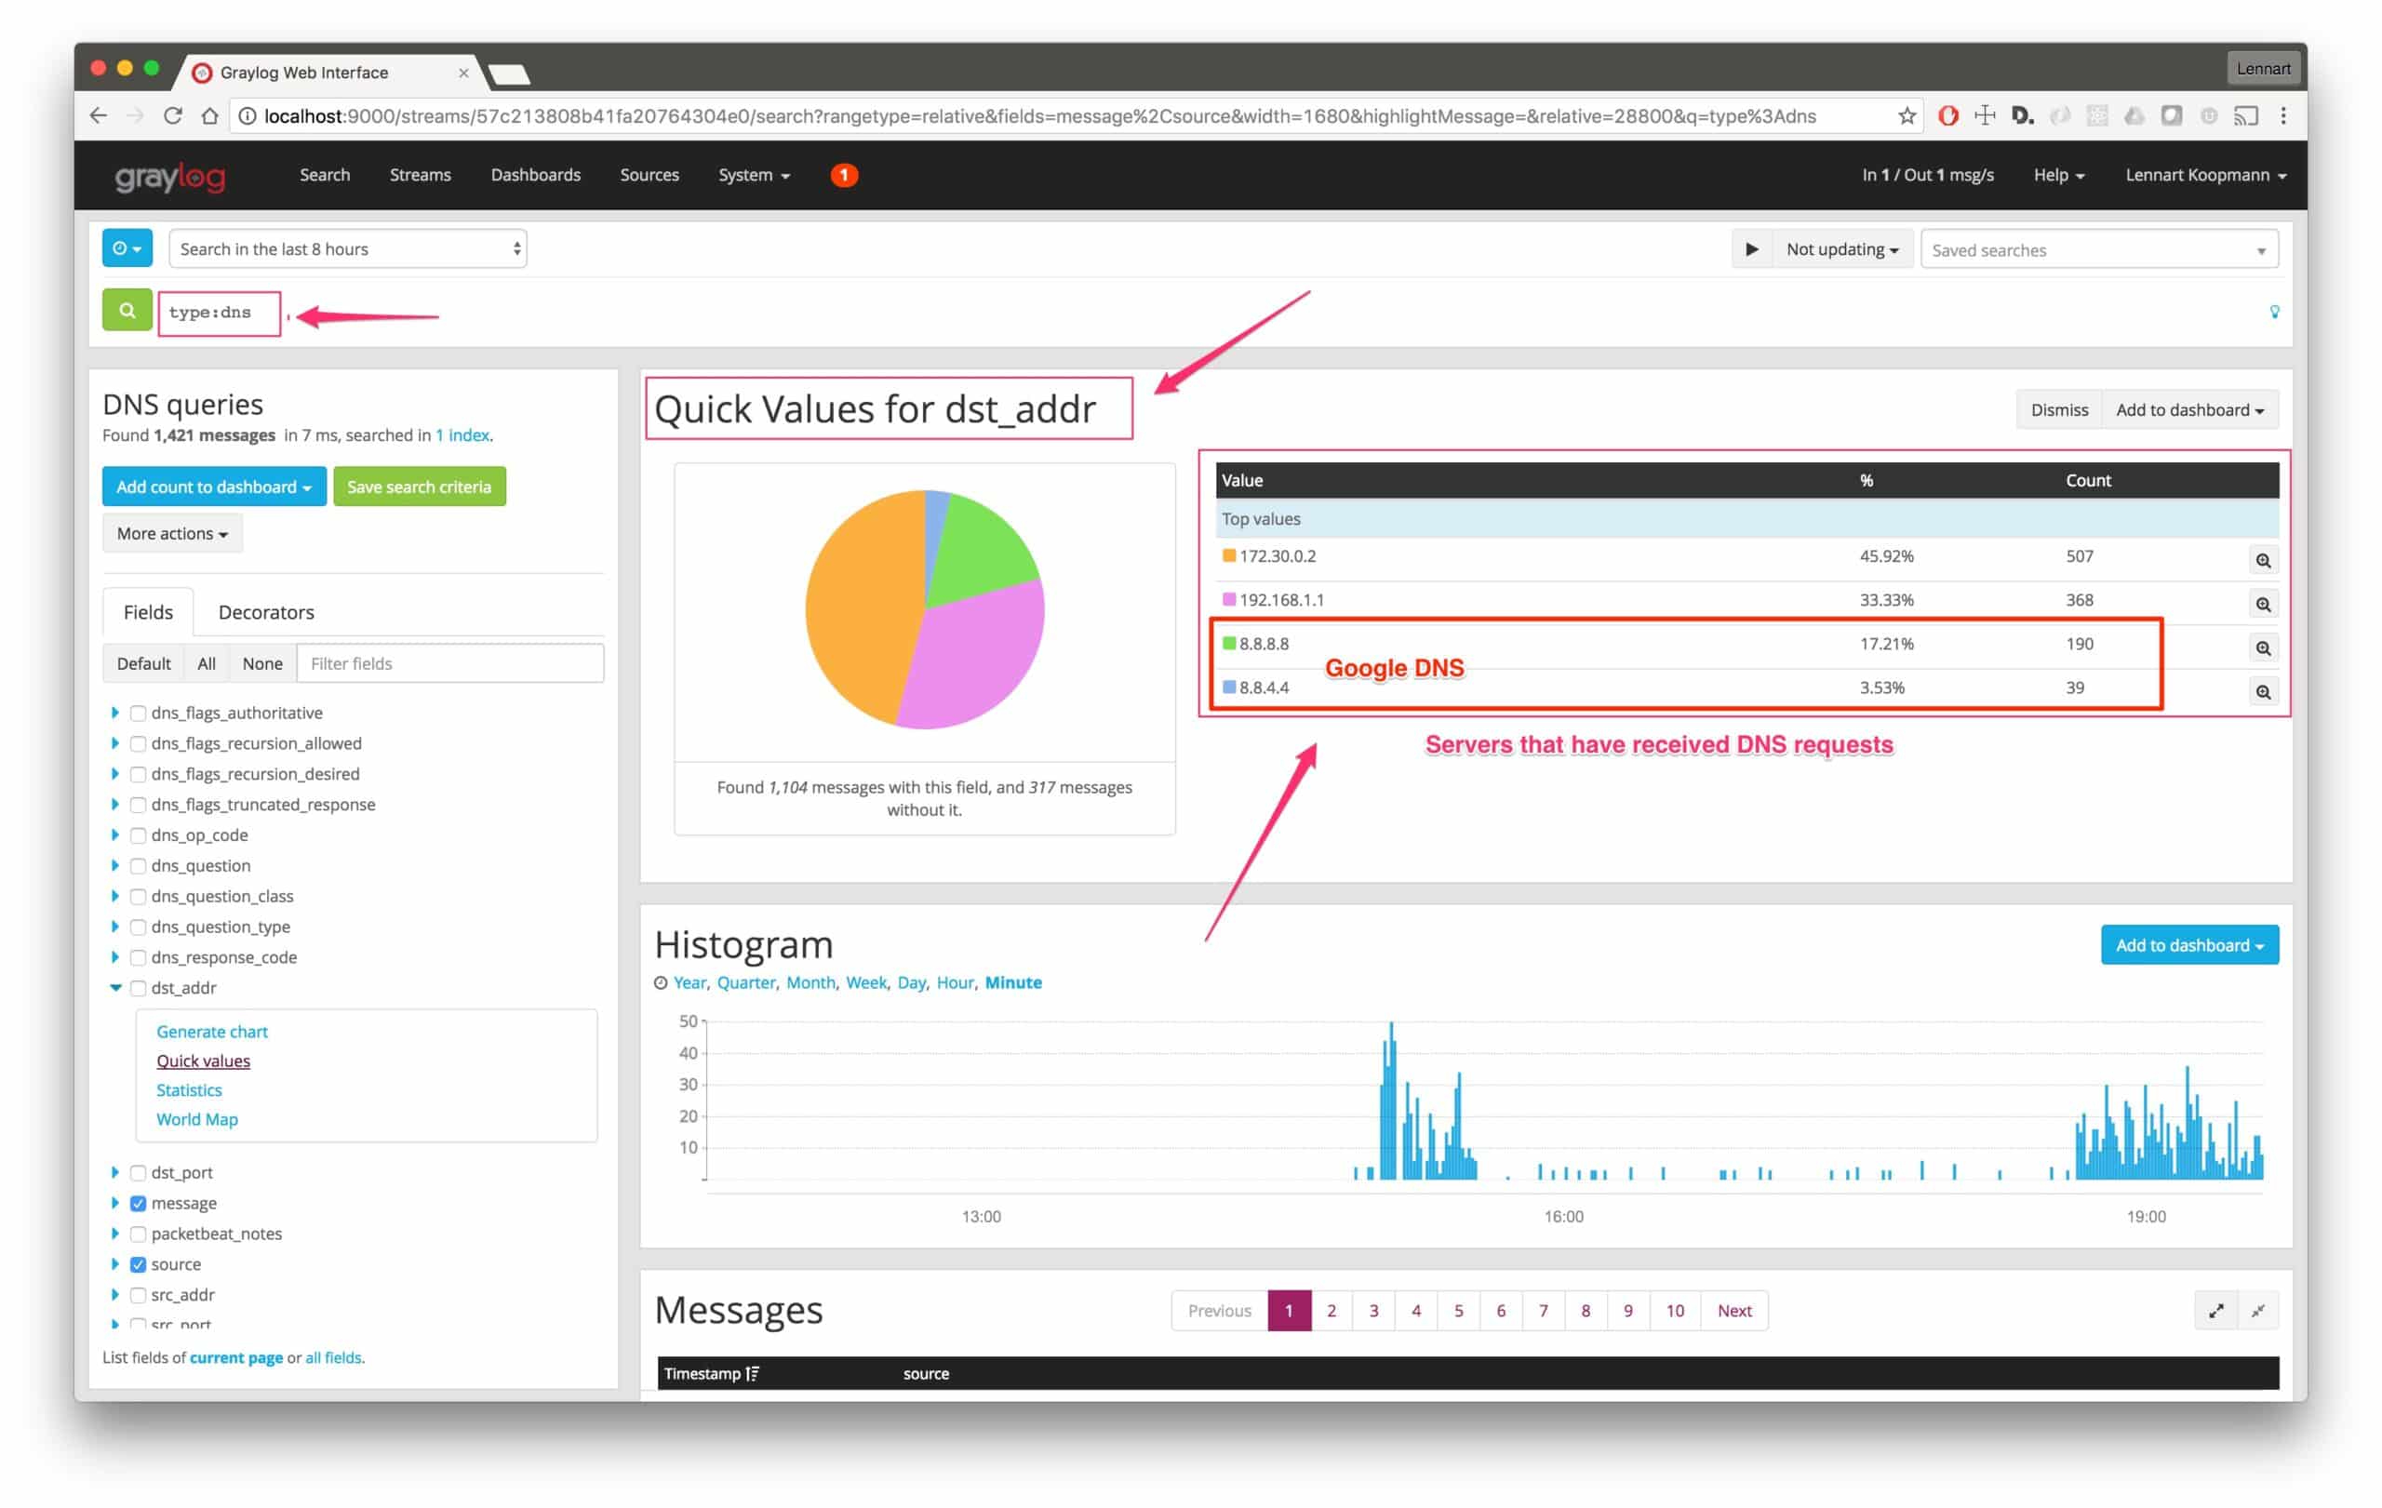The image size is (2382, 1508).
Task: Enable the dst_port field checkbox
Action: click(139, 1173)
